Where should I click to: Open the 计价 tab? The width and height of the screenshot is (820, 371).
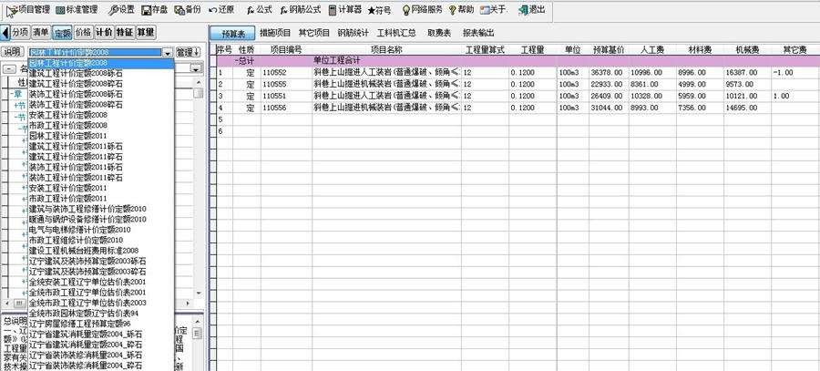tap(104, 33)
